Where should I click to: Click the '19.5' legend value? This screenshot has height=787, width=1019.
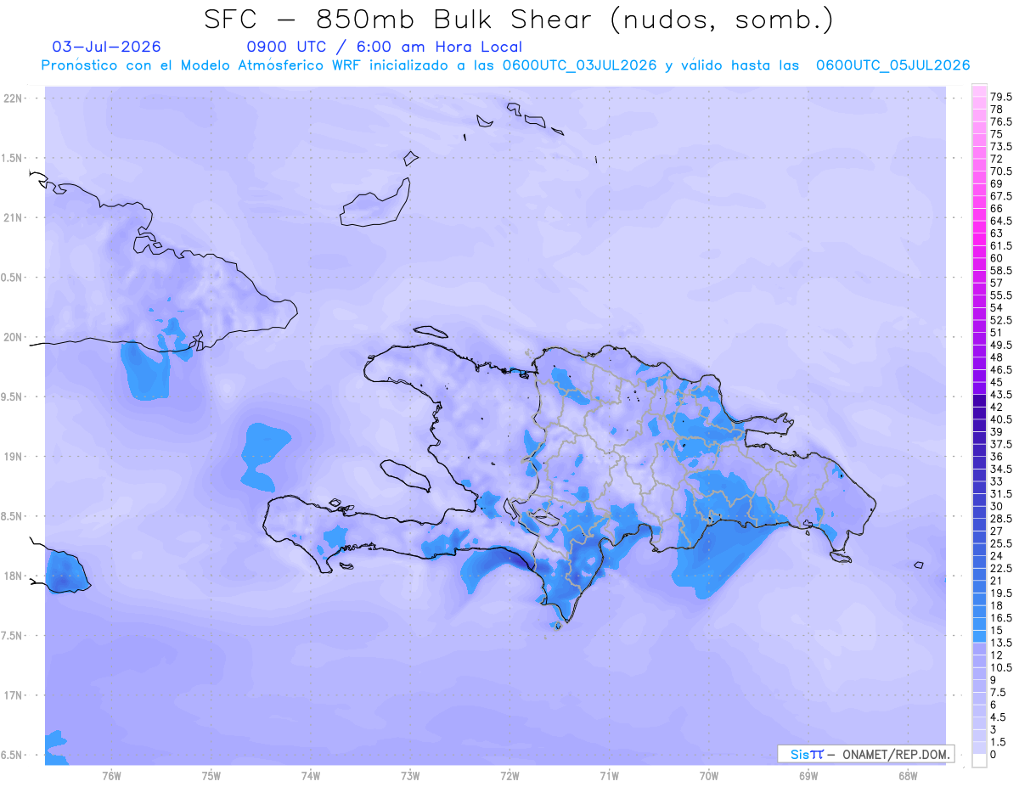click(x=1001, y=593)
